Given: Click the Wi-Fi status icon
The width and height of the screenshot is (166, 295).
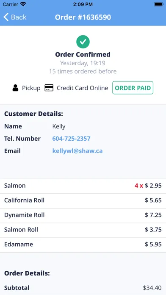Looking at the screenshot, I should click(23, 4).
